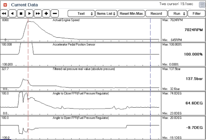
Task: Click the Accelerator Pedal Position Sensor label
Action: (x=74, y=44)
